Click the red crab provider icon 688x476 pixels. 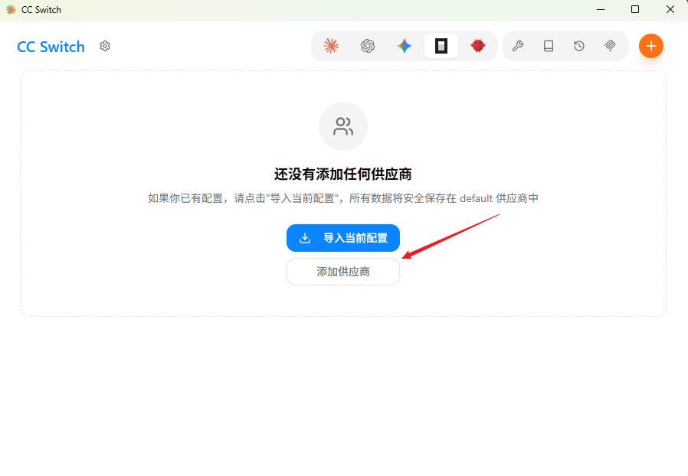(x=477, y=46)
